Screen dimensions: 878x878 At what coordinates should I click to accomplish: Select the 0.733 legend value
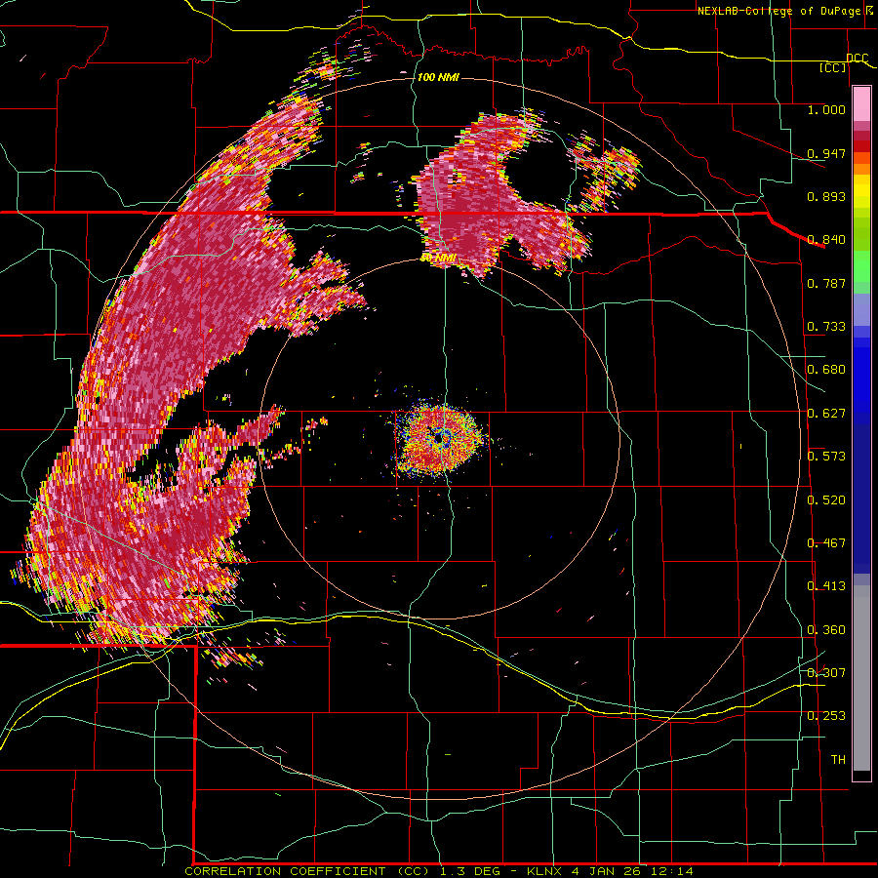(x=826, y=327)
